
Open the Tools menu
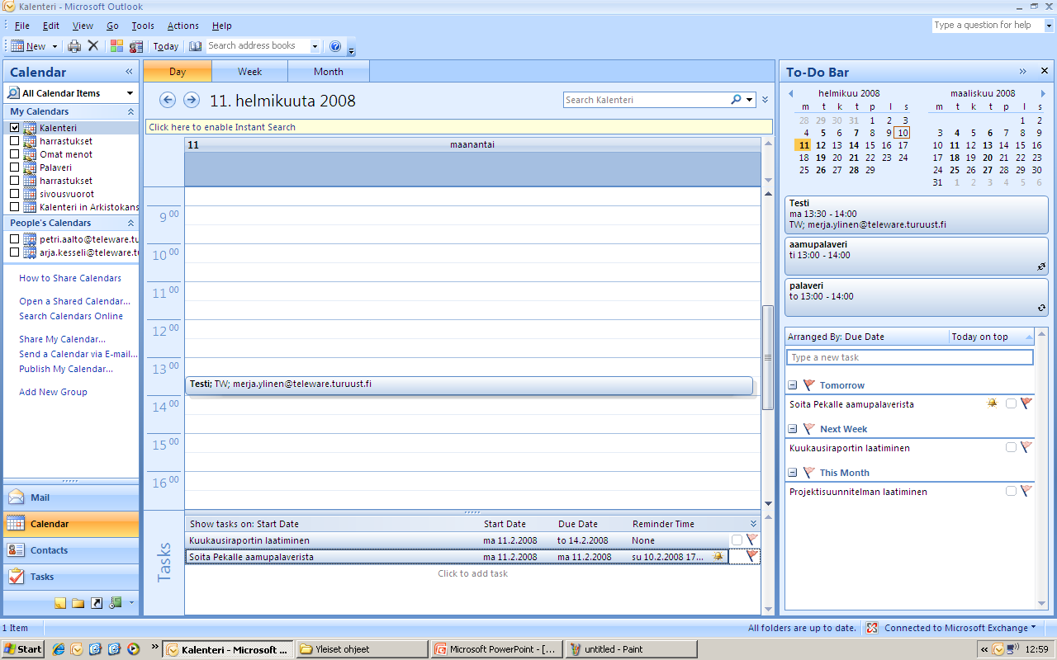pos(143,26)
